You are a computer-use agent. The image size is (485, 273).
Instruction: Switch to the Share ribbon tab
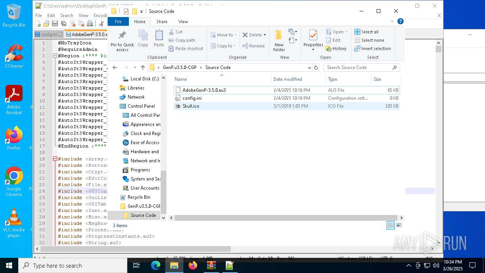(x=162, y=22)
